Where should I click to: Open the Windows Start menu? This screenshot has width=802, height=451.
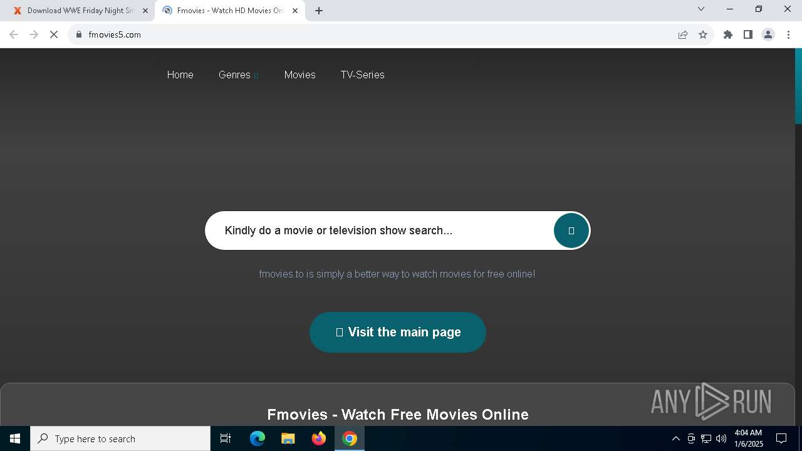click(x=15, y=438)
